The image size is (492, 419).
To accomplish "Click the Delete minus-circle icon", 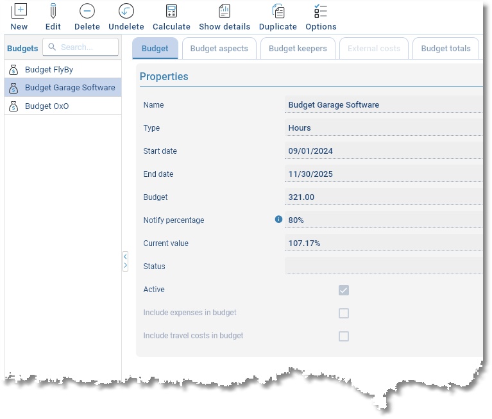I will 87,12.
